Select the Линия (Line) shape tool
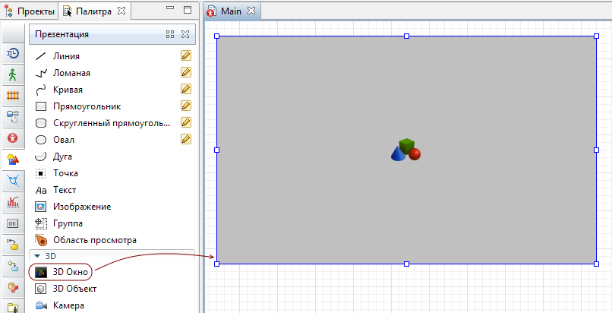The image size is (612, 313). [66, 56]
